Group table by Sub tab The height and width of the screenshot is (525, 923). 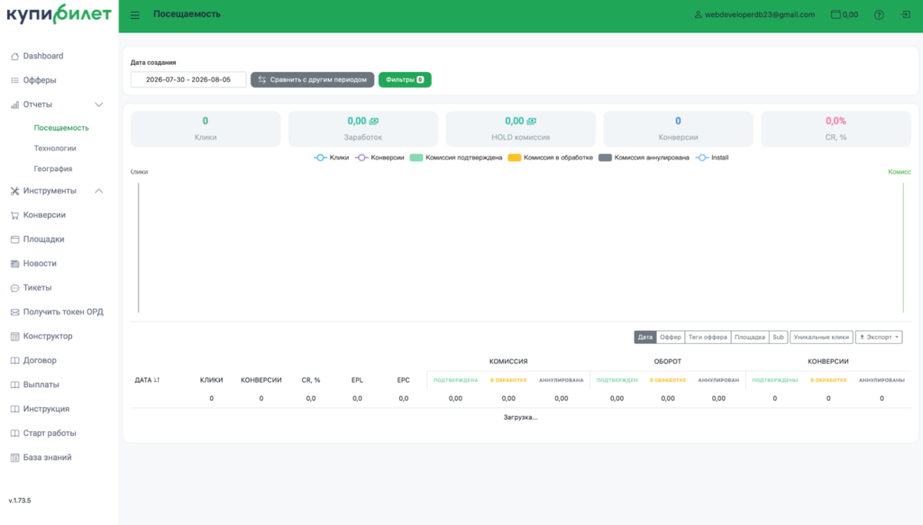778,338
